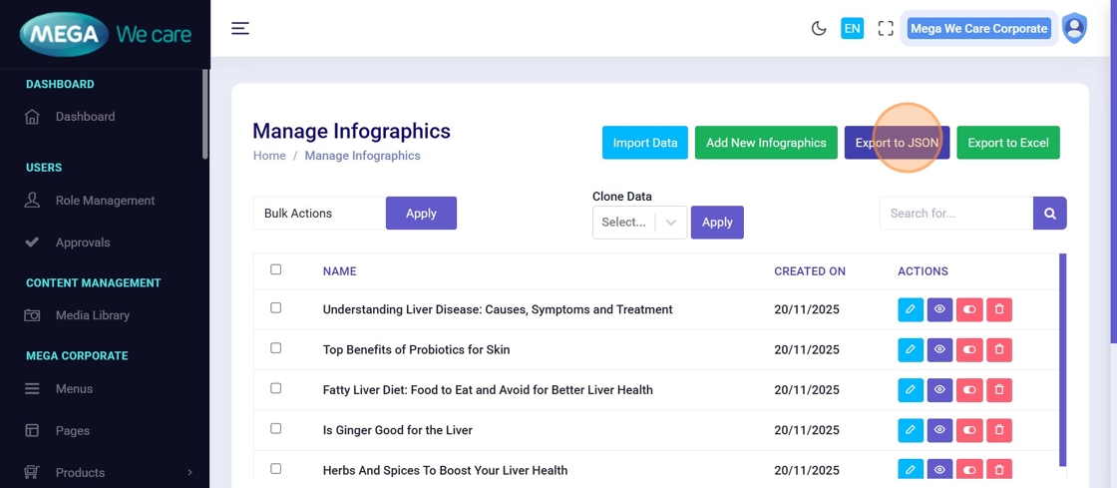Tick checkbox for Top Benefits of Probiotics
1117x488 pixels.
[x=276, y=348]
